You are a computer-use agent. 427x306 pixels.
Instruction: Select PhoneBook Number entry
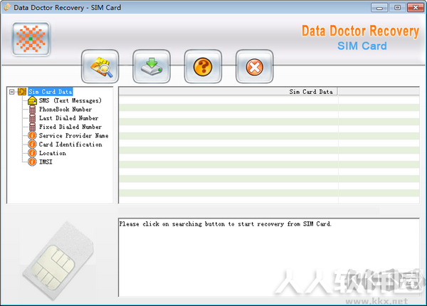(x=65, y=110)
